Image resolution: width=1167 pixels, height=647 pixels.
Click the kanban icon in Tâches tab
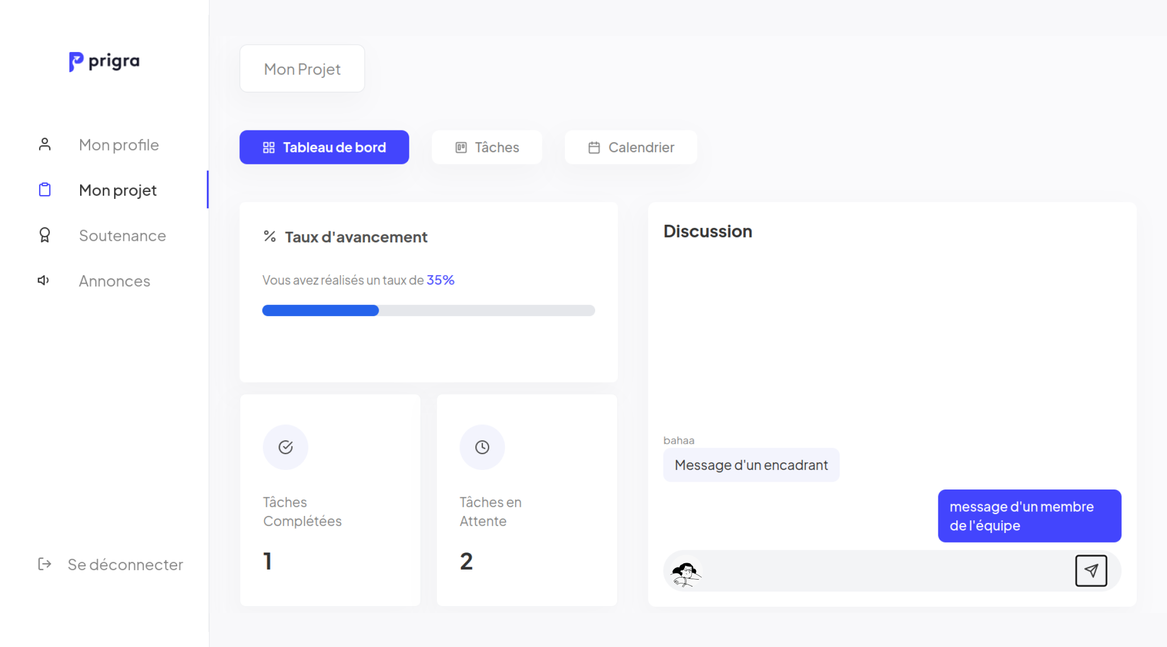(x=461, y=147)
